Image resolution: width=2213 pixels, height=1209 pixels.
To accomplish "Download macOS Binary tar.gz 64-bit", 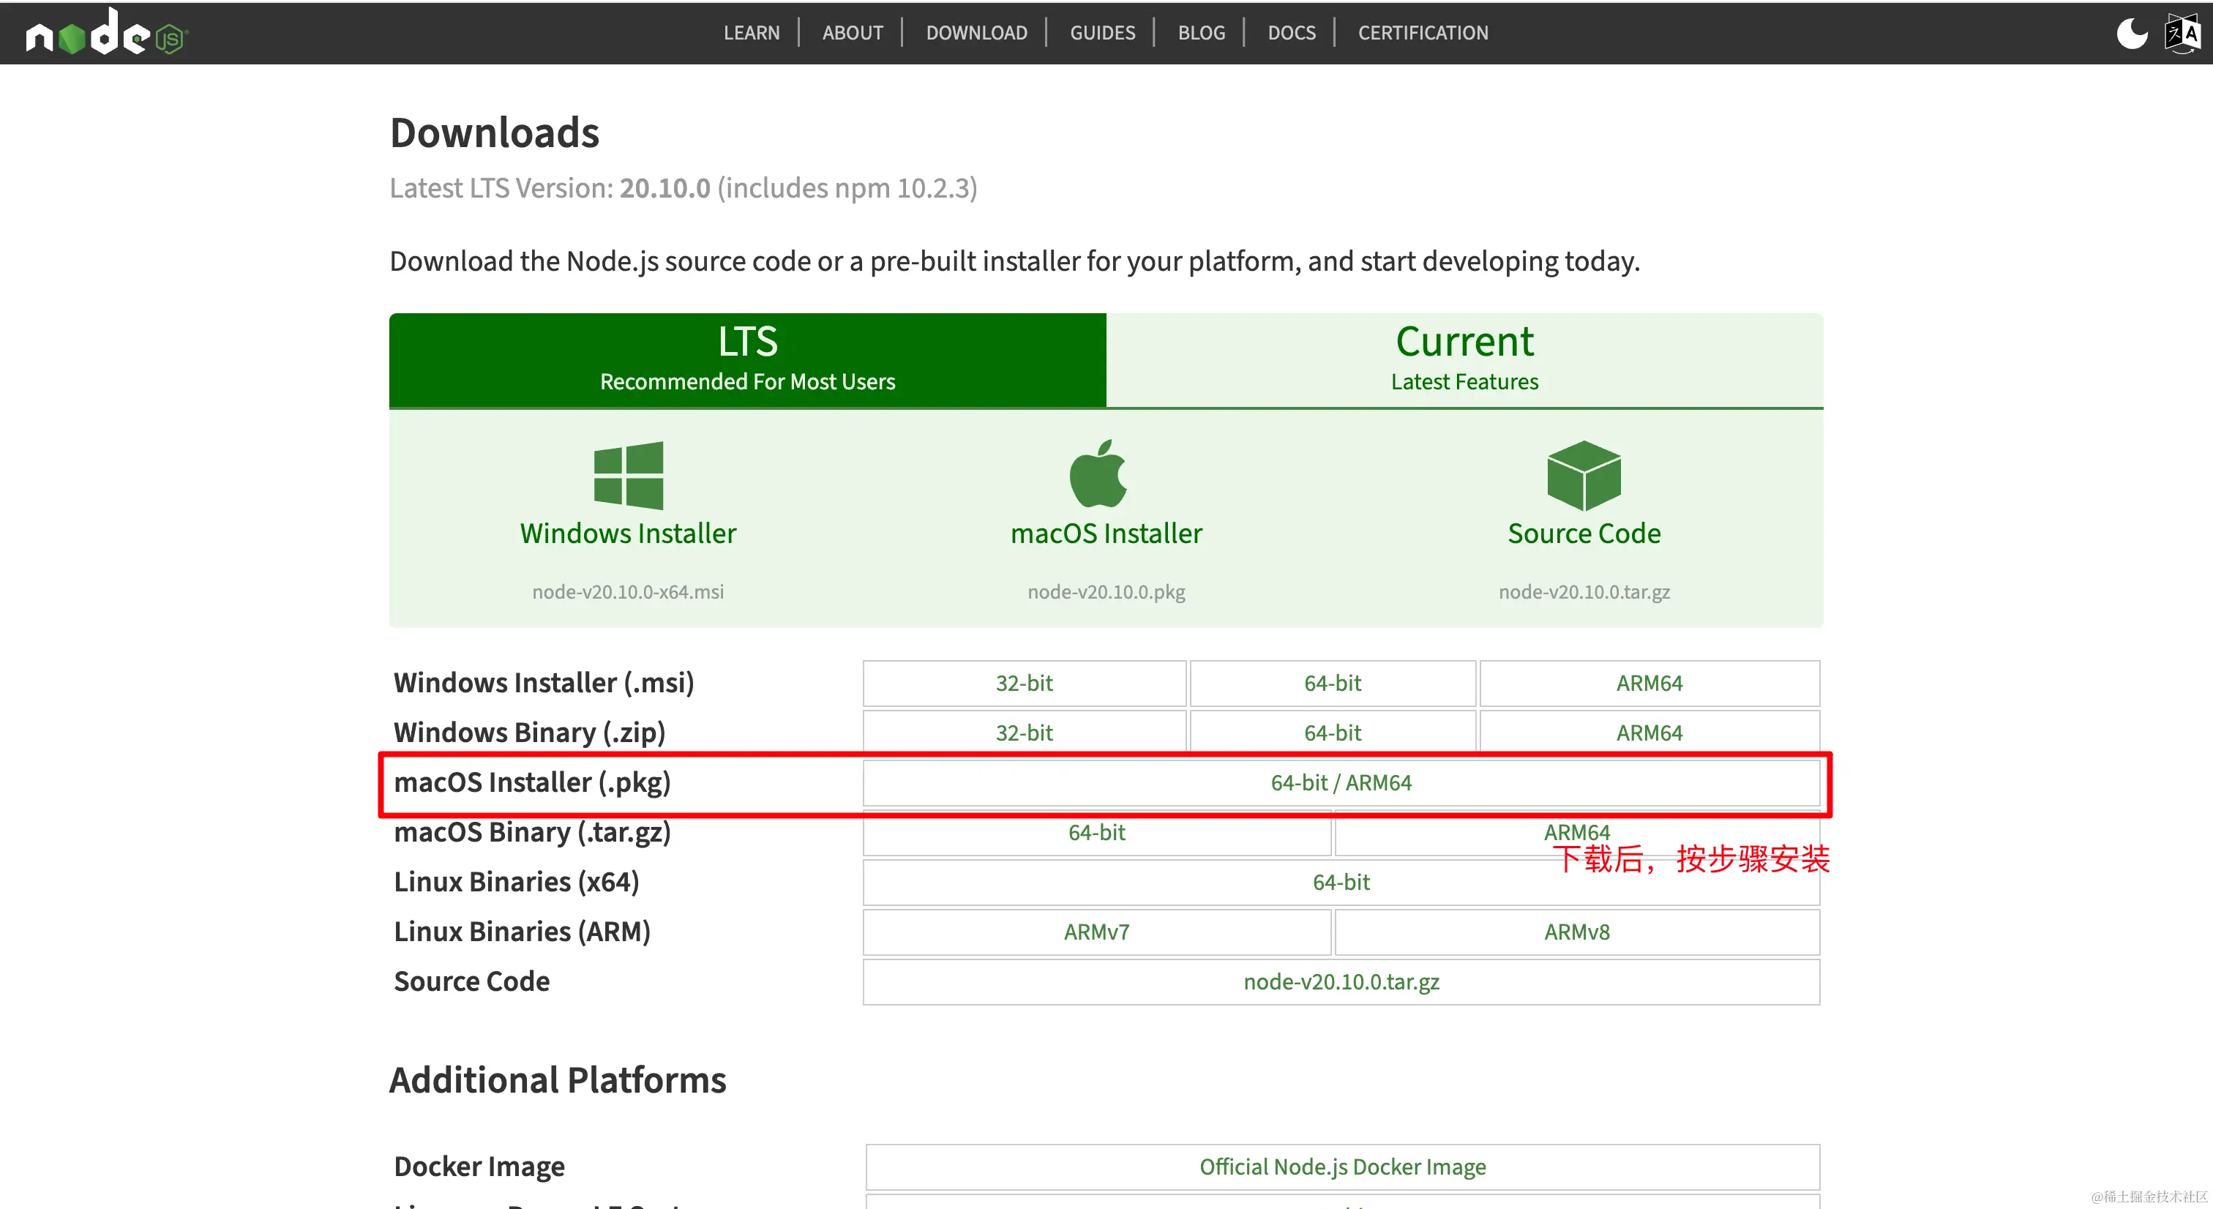I will click(1096, 833).
